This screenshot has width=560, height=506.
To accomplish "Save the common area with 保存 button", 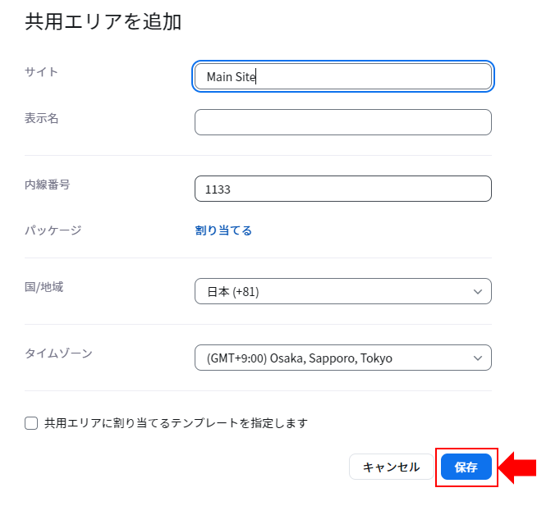I will [466, 467].
